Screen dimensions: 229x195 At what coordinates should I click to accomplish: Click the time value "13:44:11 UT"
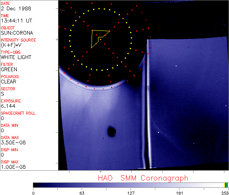(x=16, y=21)
